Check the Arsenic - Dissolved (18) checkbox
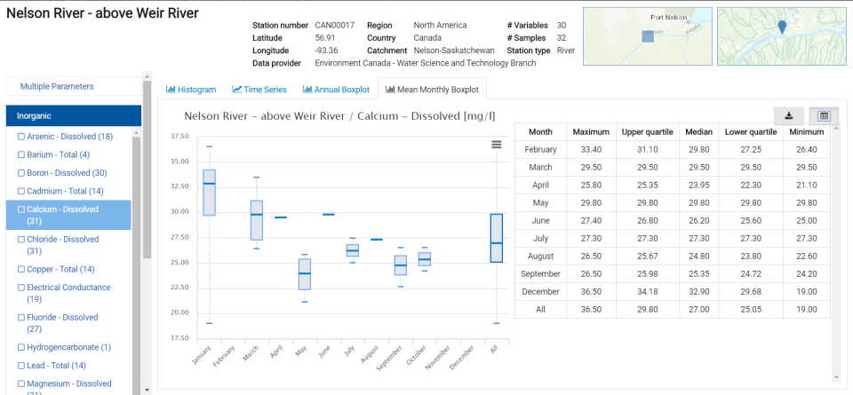The height and width of the screenshot is (395, 853). point(21,137)
